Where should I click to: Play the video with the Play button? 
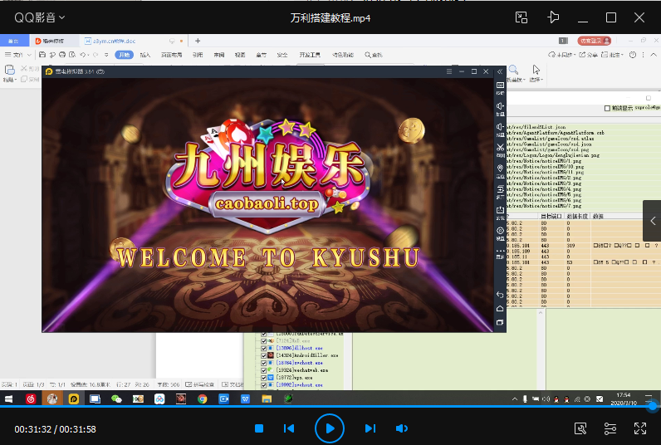[x=330, y=428]
